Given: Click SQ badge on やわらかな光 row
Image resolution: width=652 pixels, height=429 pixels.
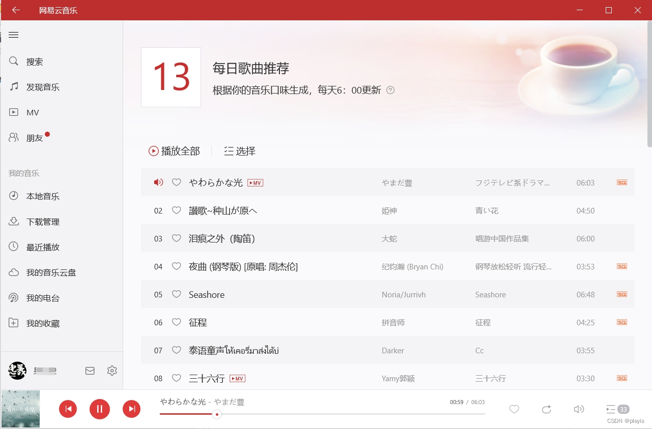Looking at the screenshot, I should (x=622, y=182).
